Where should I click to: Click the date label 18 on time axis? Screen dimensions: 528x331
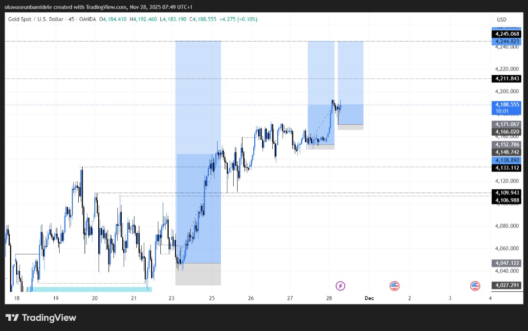coord(17,298)
